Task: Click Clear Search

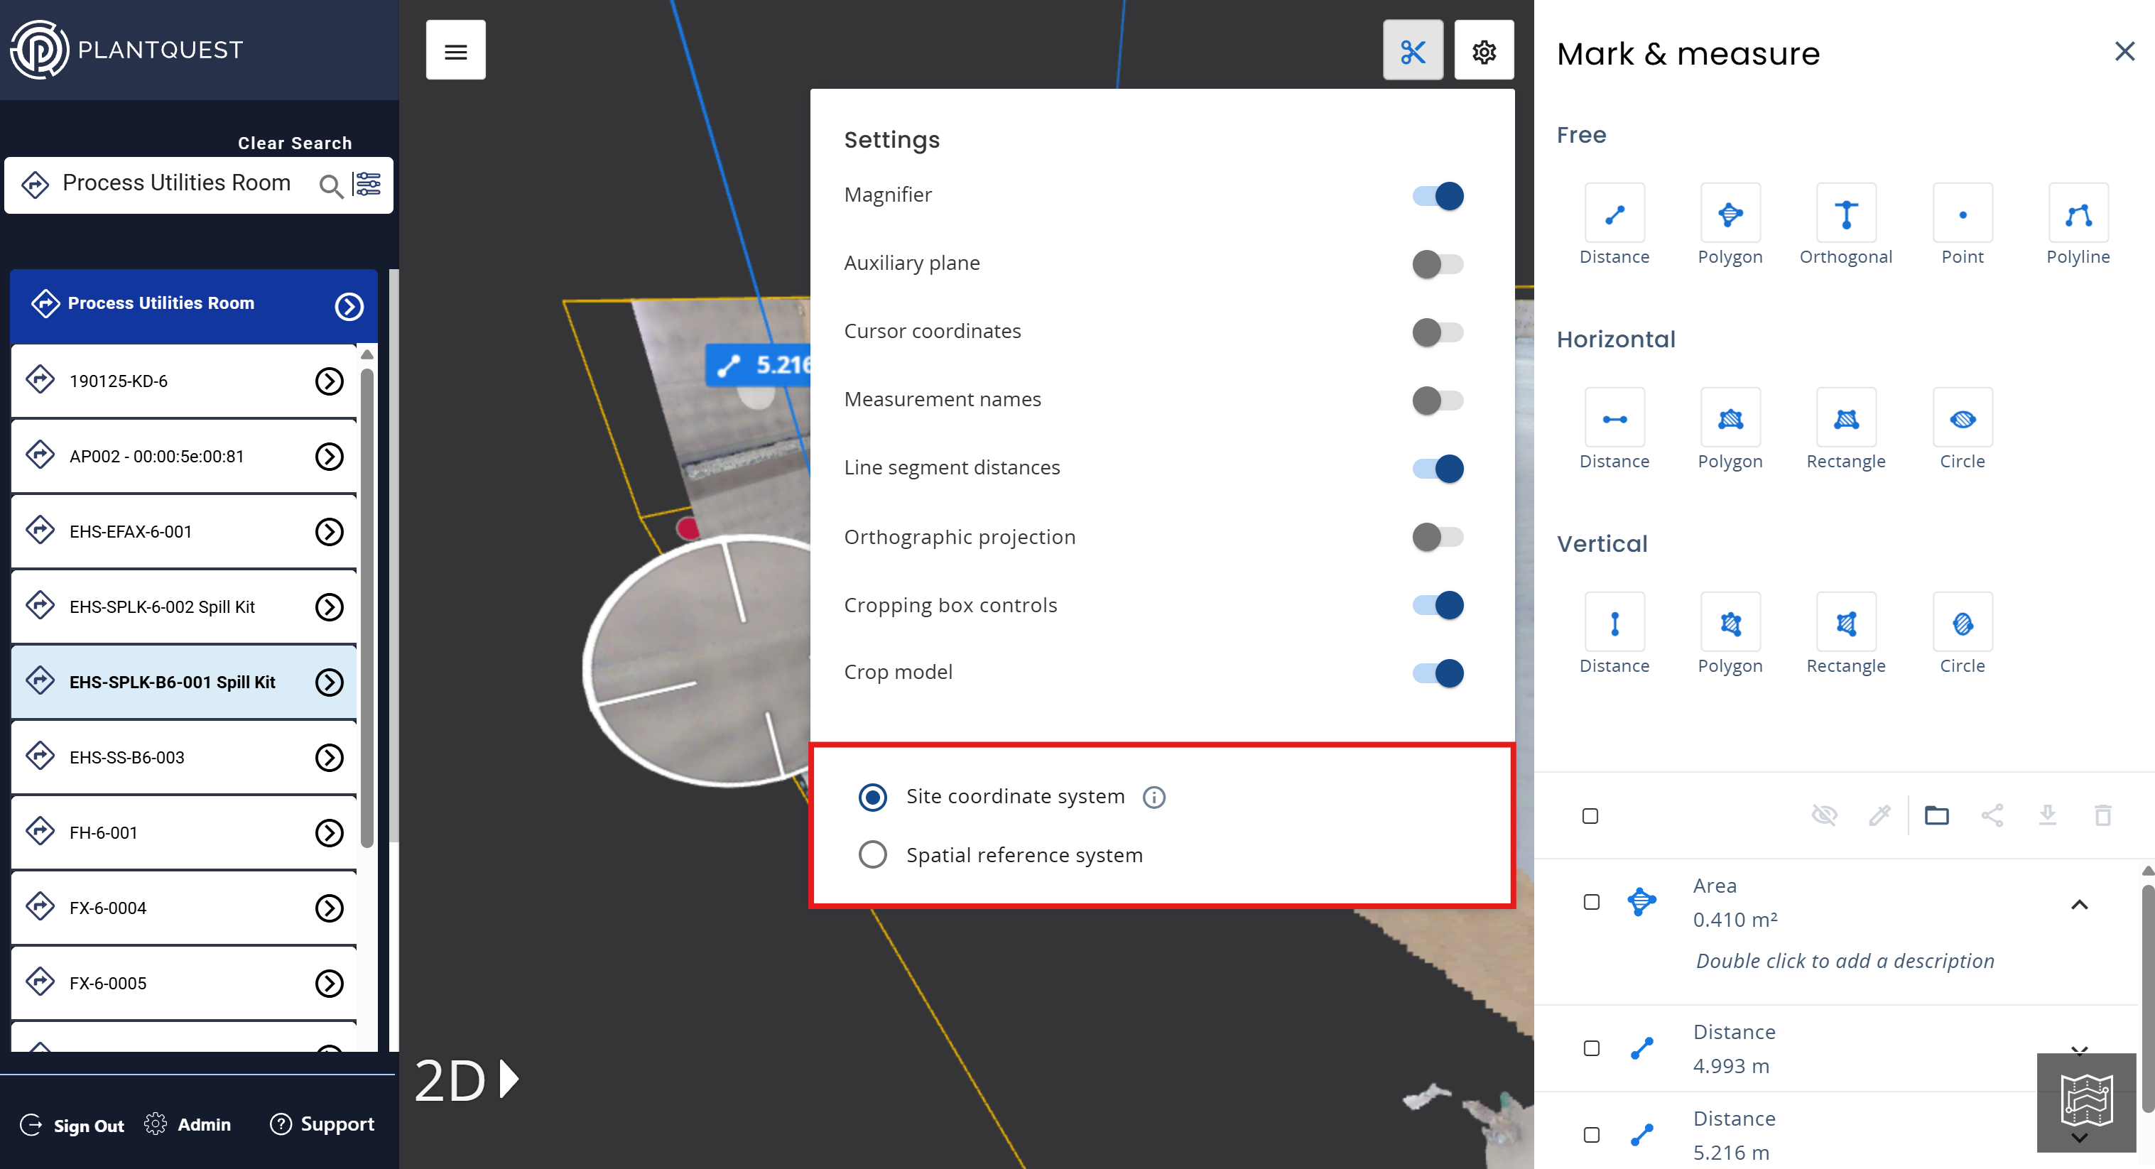Action: 295,143
